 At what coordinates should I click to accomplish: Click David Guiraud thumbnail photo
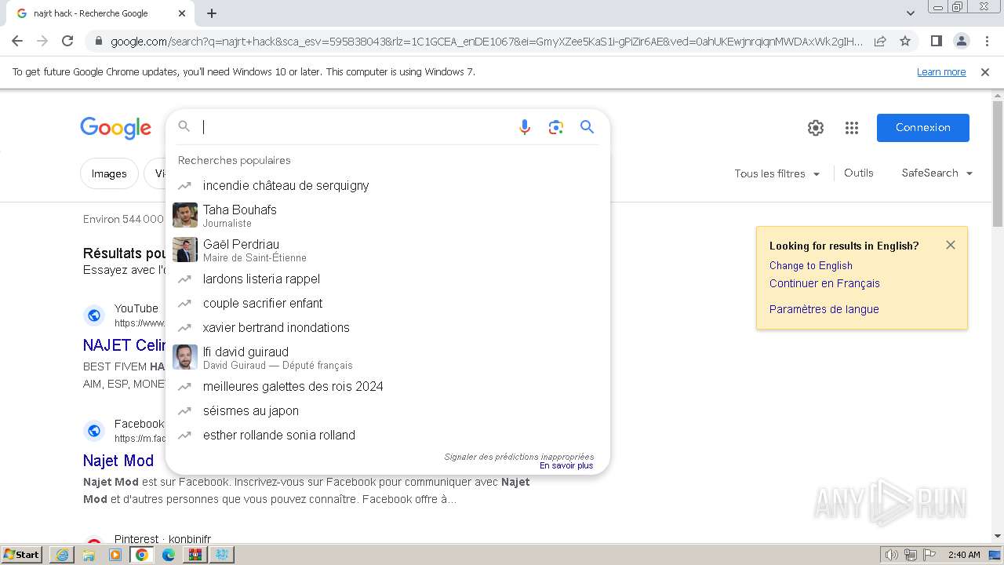[x=185, y=357]
